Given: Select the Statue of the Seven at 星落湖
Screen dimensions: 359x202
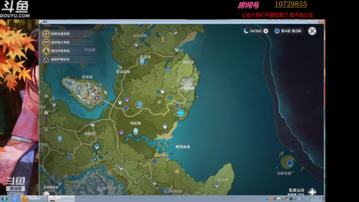Looking at the screenshot, I should point(142,61).
